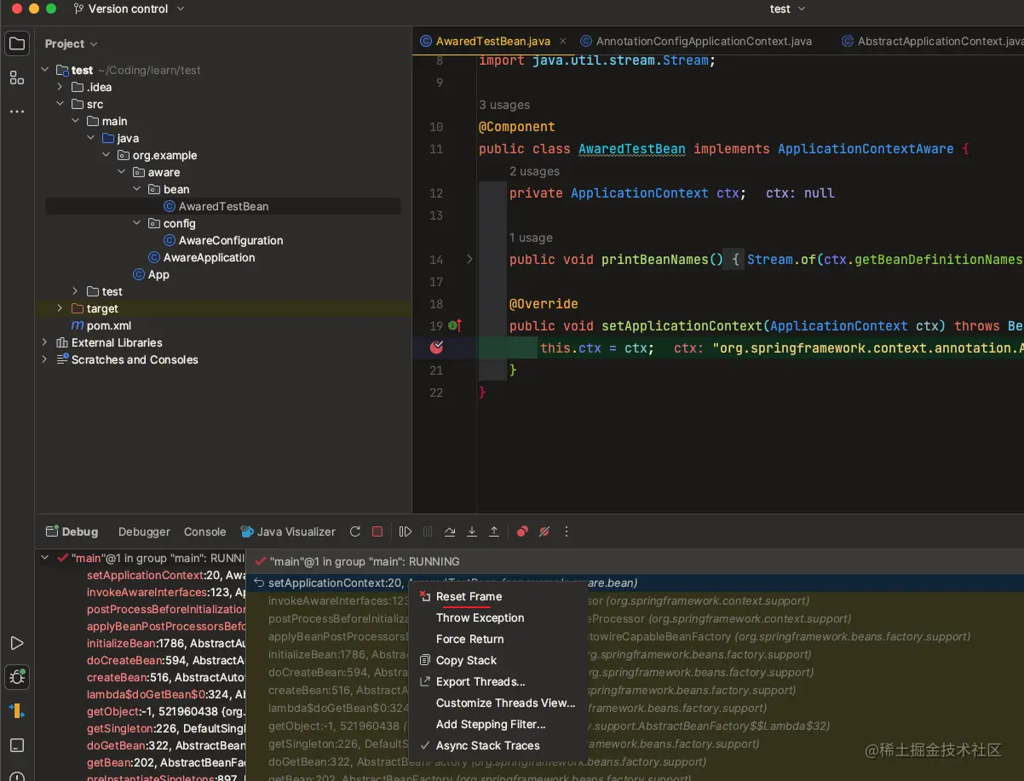Open View Breakpoints from debug toolbar
Viewport: 1024px width, 781px height.
[x=522, y=531]
